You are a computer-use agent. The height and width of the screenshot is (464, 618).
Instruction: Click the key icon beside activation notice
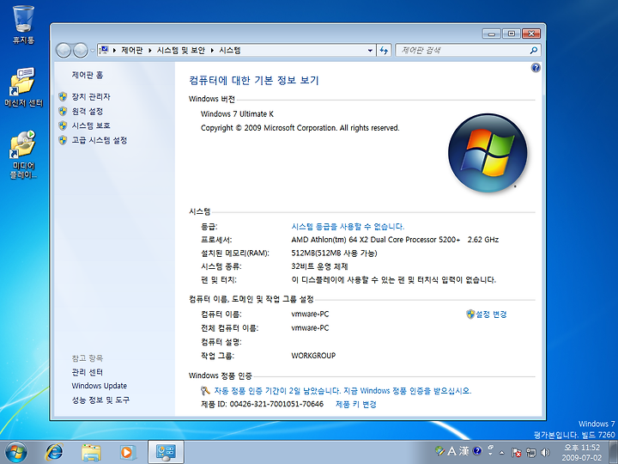(x=205, y=391)
